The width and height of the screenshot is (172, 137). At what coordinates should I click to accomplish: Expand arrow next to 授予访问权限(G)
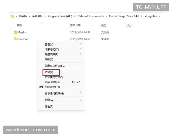point(81,93)
